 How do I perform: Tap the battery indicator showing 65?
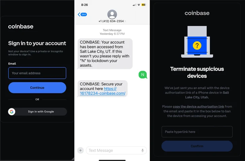144,5
